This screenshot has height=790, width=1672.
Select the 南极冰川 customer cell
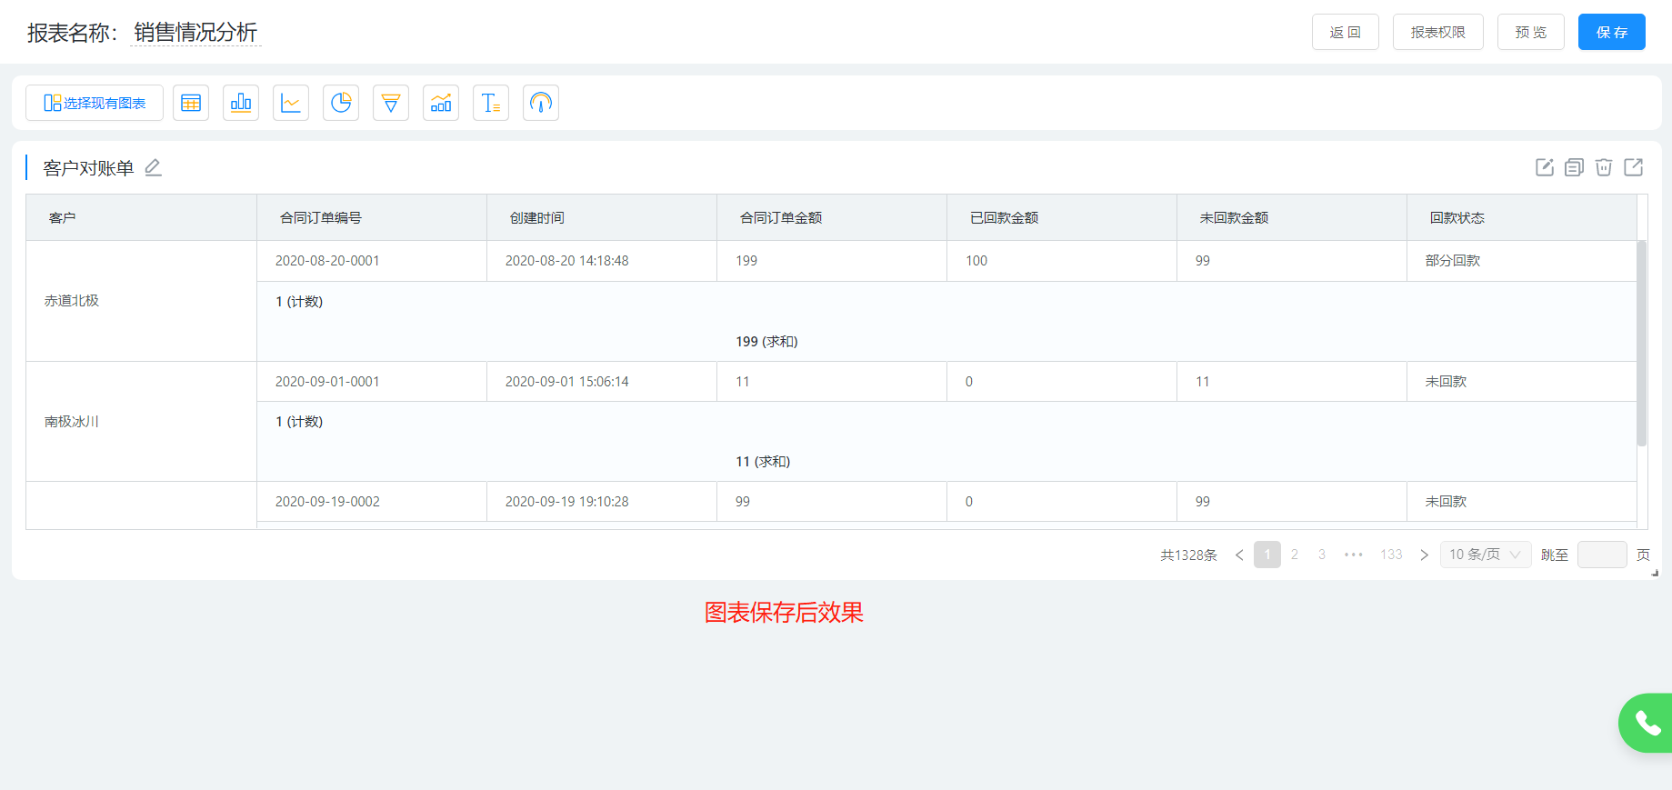(142, 422)
